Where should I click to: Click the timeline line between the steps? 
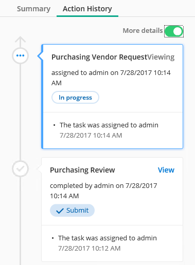tap(20, 112)
